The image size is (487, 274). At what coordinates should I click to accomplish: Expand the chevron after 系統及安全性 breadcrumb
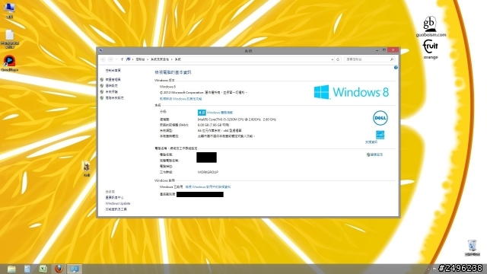[171, 59]
